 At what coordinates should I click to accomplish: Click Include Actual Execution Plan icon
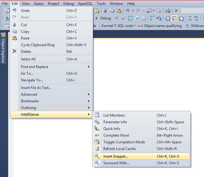pyautogui.click(x=152, y=18)
